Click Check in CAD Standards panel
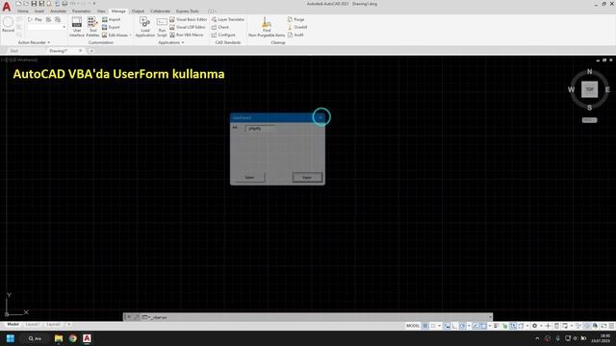616x346 pixels. (x=220, y=27)
